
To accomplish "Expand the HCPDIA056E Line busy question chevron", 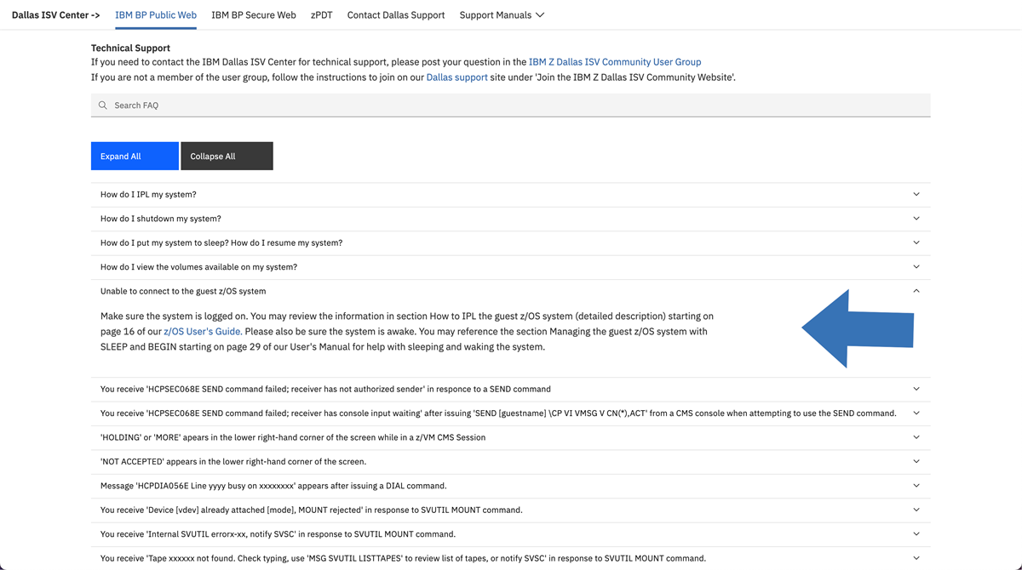I will click(x=916, y=486).
